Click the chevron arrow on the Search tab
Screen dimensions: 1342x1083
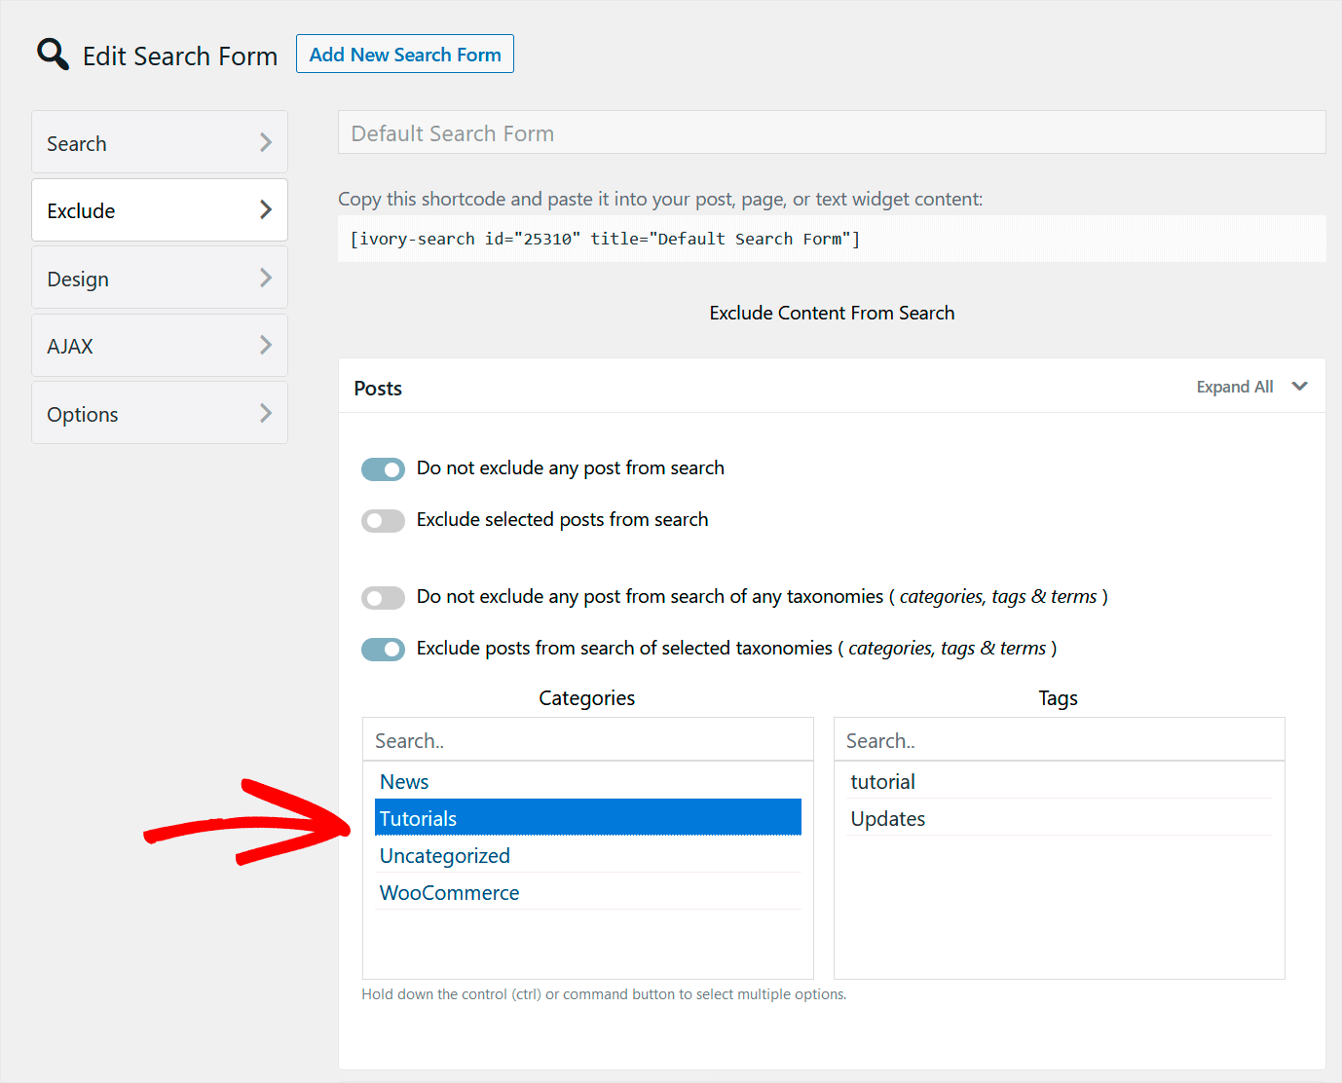pos(266,142)
